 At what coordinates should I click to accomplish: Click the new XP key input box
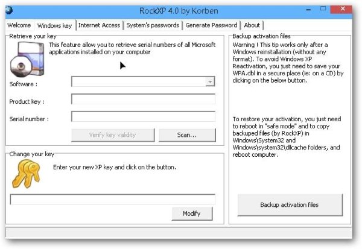click(x=113, y=200)
